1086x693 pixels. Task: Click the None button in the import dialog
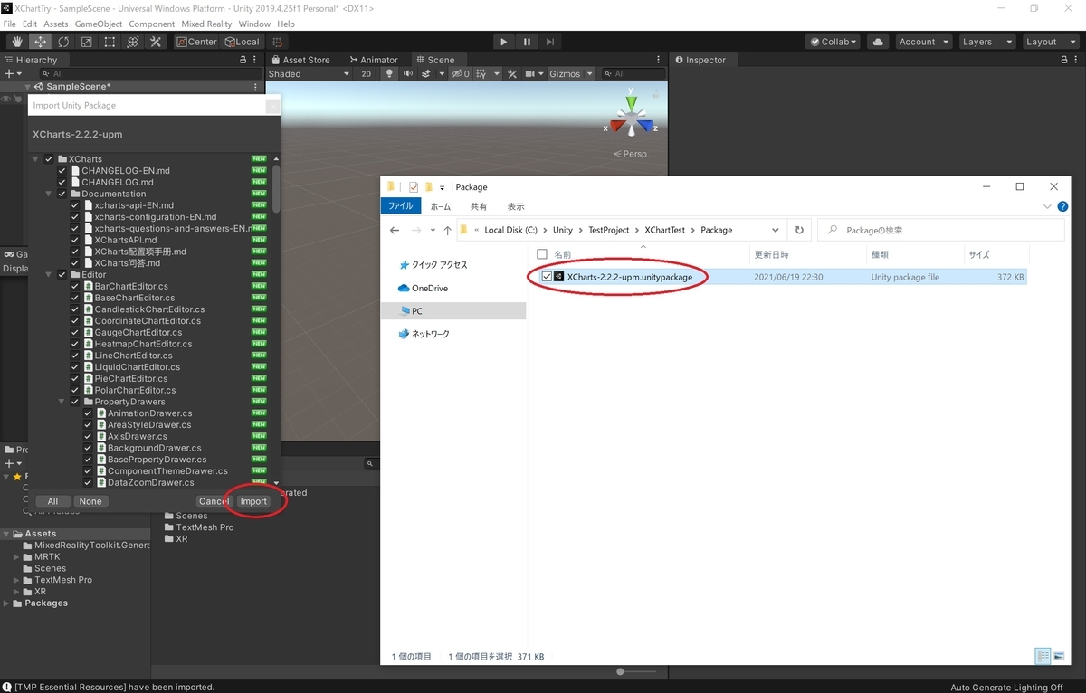[90, 500]
